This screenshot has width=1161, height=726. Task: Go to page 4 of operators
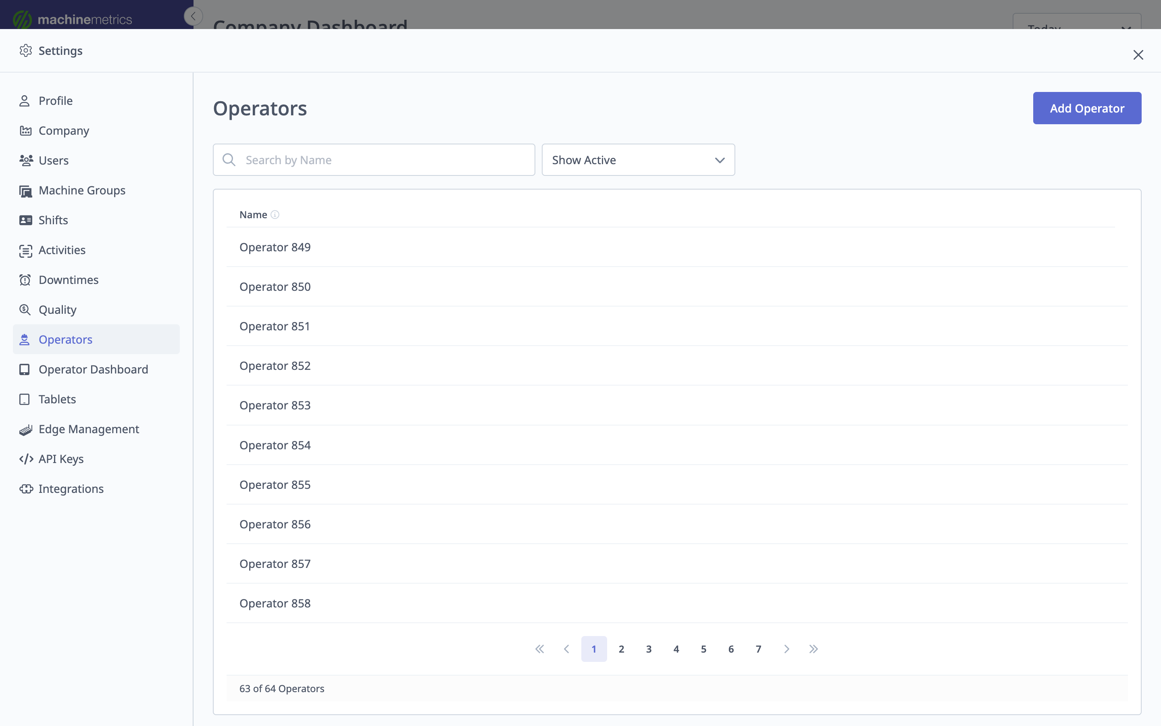click(x=676, y=649)
